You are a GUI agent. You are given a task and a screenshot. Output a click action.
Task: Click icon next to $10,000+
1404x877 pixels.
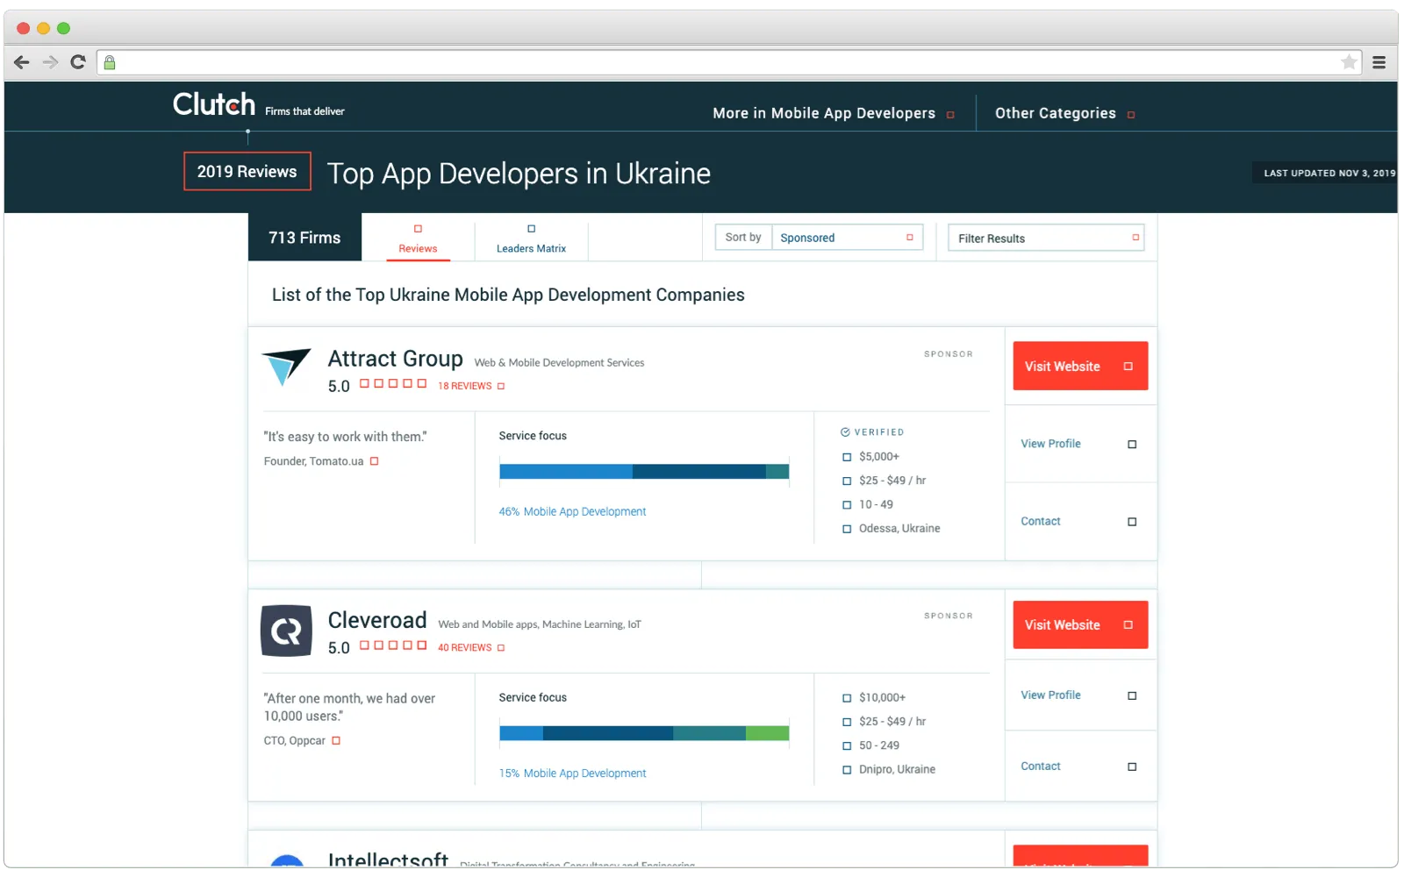[847, 698]
